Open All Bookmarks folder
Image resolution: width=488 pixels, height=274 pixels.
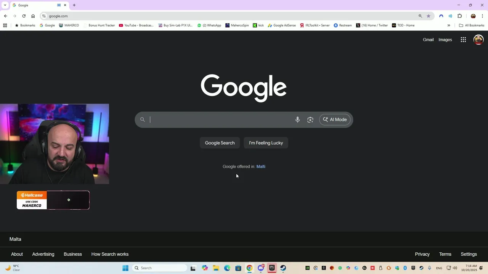472,25
